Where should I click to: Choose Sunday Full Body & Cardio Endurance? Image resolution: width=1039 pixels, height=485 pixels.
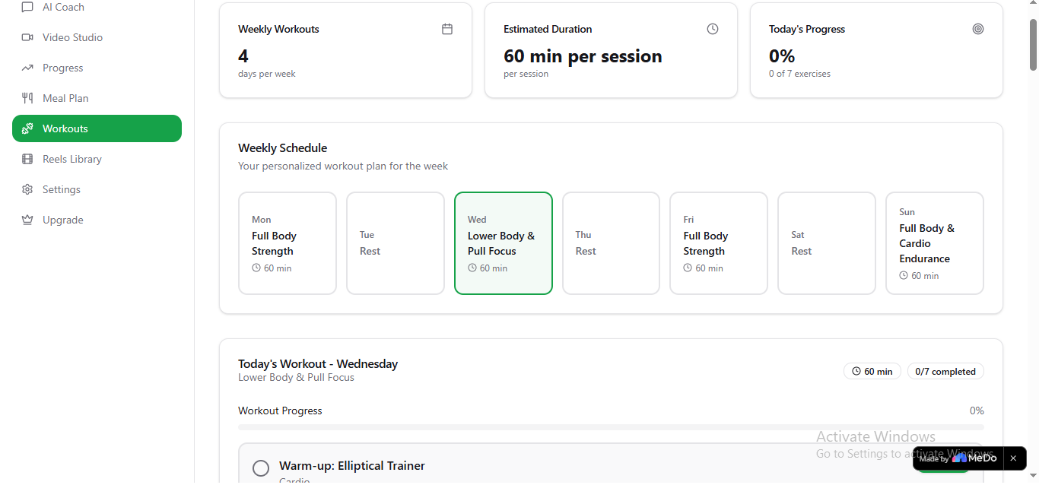coord(935,243)
